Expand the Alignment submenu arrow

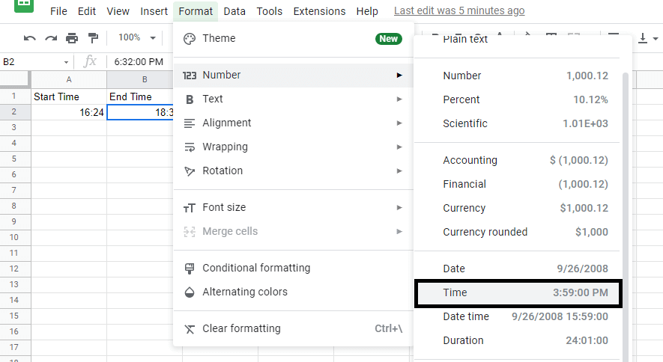tap(399, 123)
